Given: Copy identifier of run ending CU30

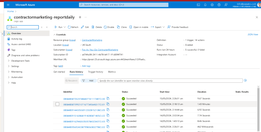Looking at the screenshot, I should point(108,98).
